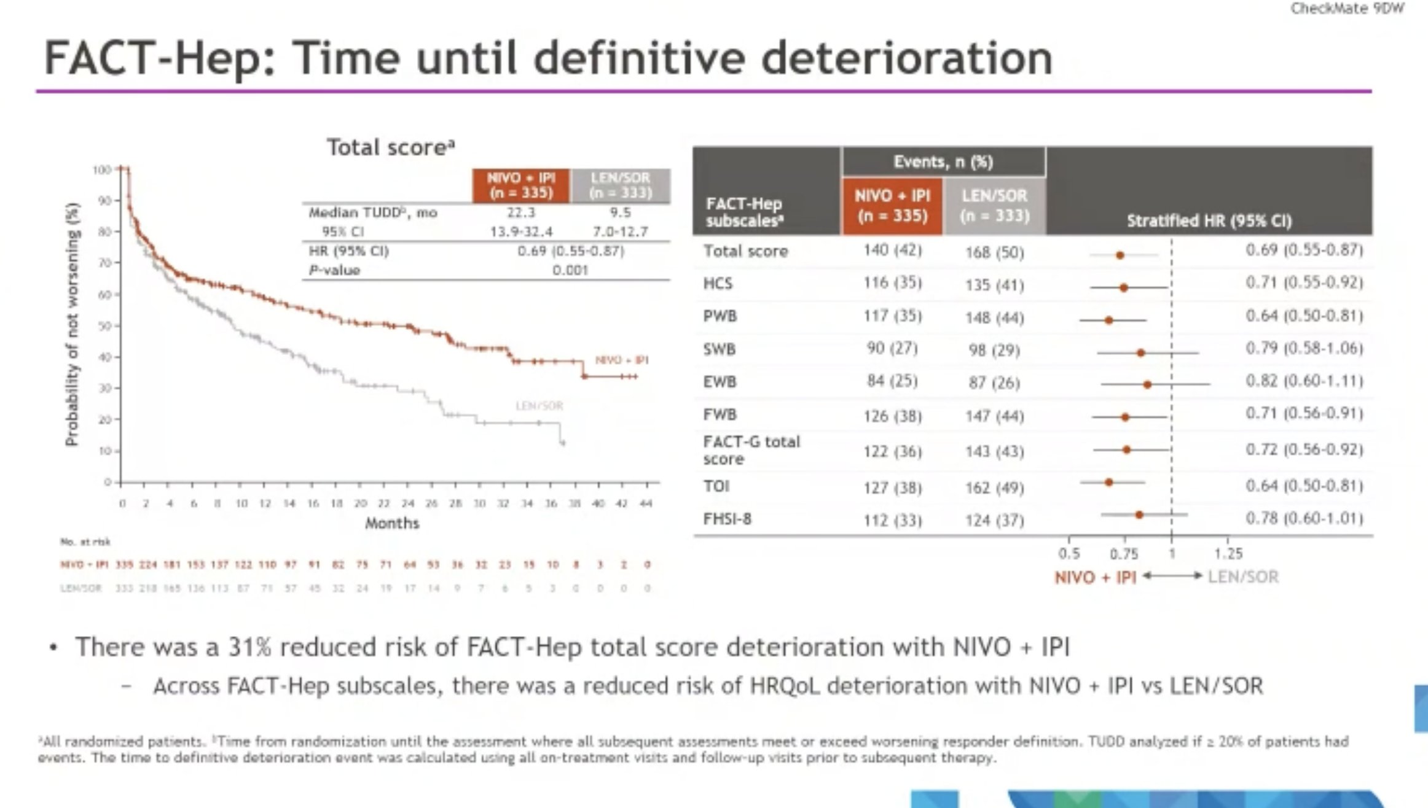
Task: Click the Stratified HR (95% CI) header
Action: pyautogui.click(x=1209, y=221)
